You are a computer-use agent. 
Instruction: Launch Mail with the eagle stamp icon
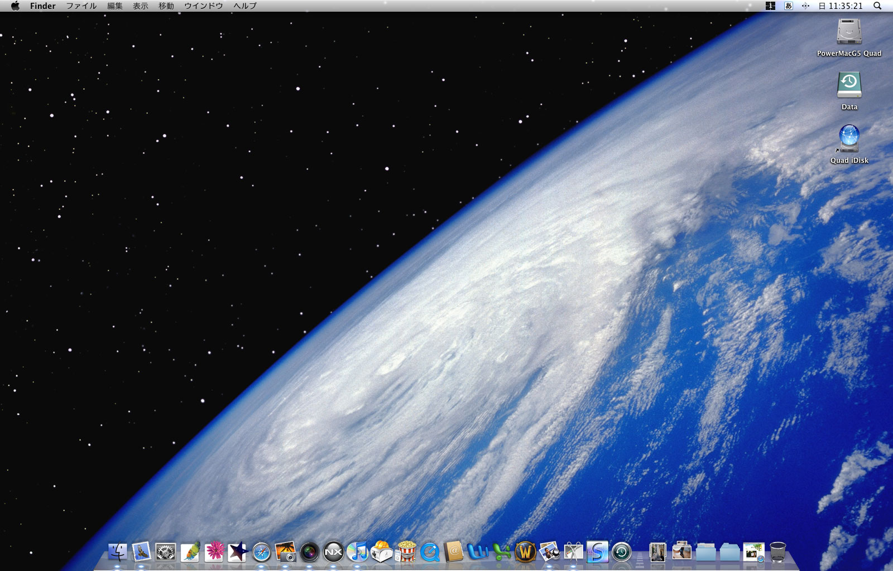point(141,552)
